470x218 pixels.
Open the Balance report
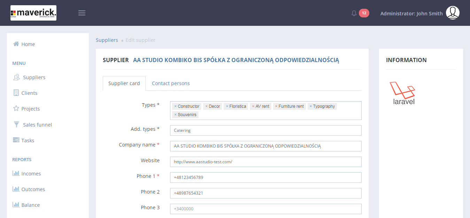pyautogui.click(x=30, y=205)
